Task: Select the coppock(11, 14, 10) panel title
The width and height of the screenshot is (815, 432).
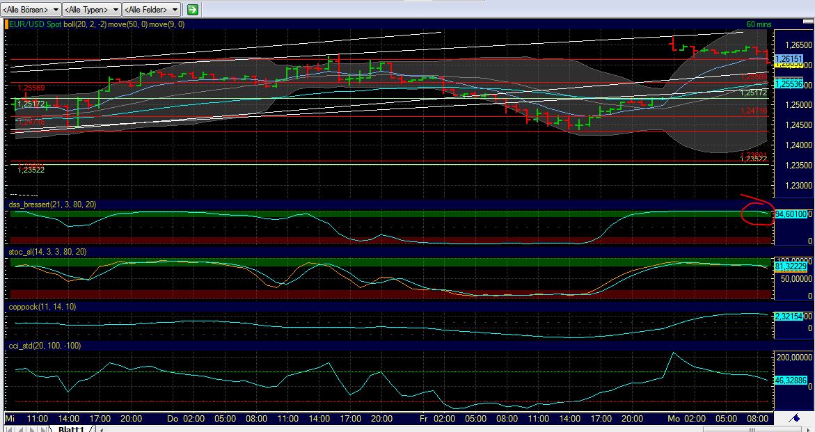Action: point(42,307)
